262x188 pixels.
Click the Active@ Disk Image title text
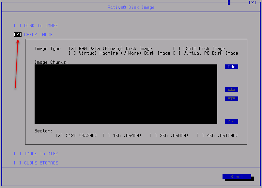click(x=131, y=8)
